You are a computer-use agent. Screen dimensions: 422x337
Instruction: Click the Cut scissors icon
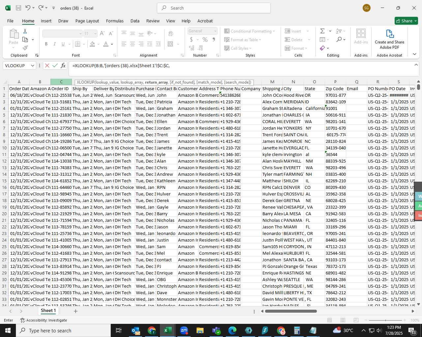[25, 31]
